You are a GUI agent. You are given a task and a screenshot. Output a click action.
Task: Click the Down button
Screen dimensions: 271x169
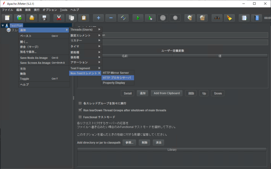(x=218, y=93)
